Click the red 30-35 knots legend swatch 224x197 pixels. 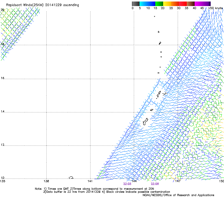[183, 4]
